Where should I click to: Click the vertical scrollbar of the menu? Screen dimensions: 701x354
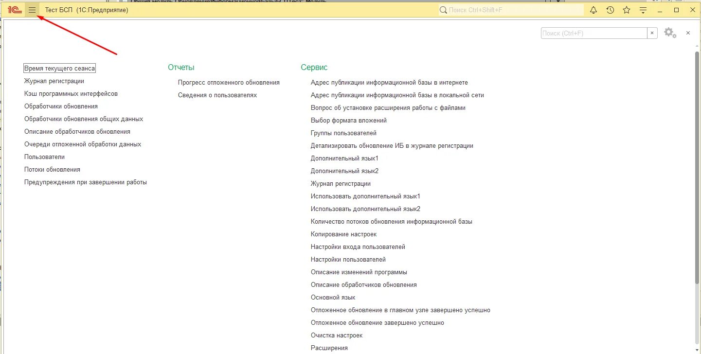(697, 168)
